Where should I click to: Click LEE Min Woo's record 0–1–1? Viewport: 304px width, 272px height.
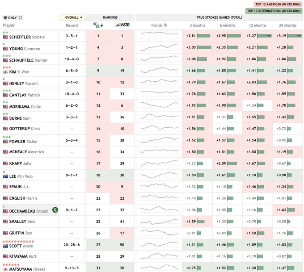[x=72, y=175]
